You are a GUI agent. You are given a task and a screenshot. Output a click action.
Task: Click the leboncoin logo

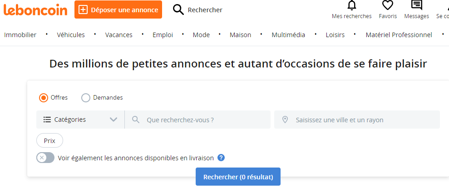pyautogui.click(x=35, y=10)
